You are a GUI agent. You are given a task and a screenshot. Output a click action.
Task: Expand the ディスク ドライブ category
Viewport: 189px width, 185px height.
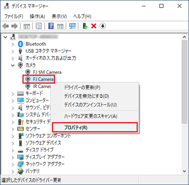13,150
